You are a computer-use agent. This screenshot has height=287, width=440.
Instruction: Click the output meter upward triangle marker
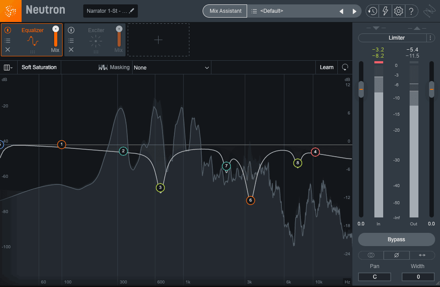(x=417, y=28)
